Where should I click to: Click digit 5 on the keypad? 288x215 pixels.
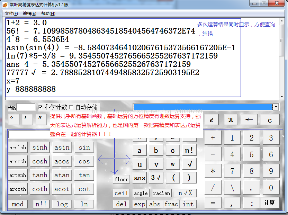[252, 154]
